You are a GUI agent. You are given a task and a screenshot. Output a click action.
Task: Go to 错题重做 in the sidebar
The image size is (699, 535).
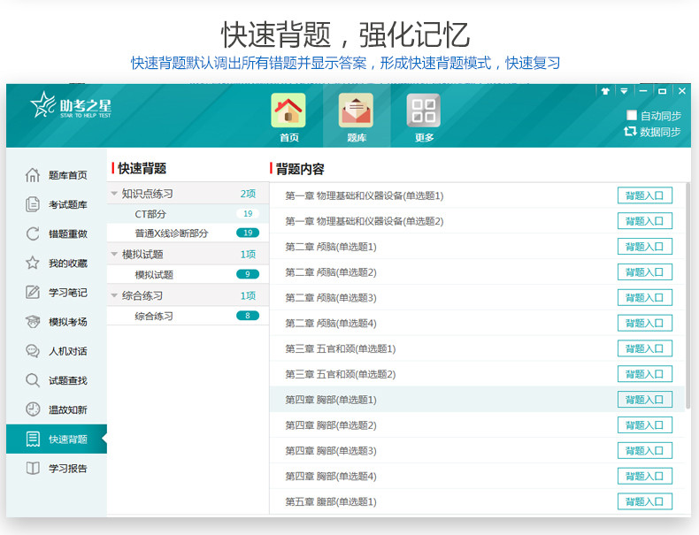[57, 233]
